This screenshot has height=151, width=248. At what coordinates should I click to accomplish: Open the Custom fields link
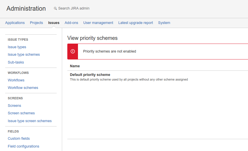[x=19, y=139]
